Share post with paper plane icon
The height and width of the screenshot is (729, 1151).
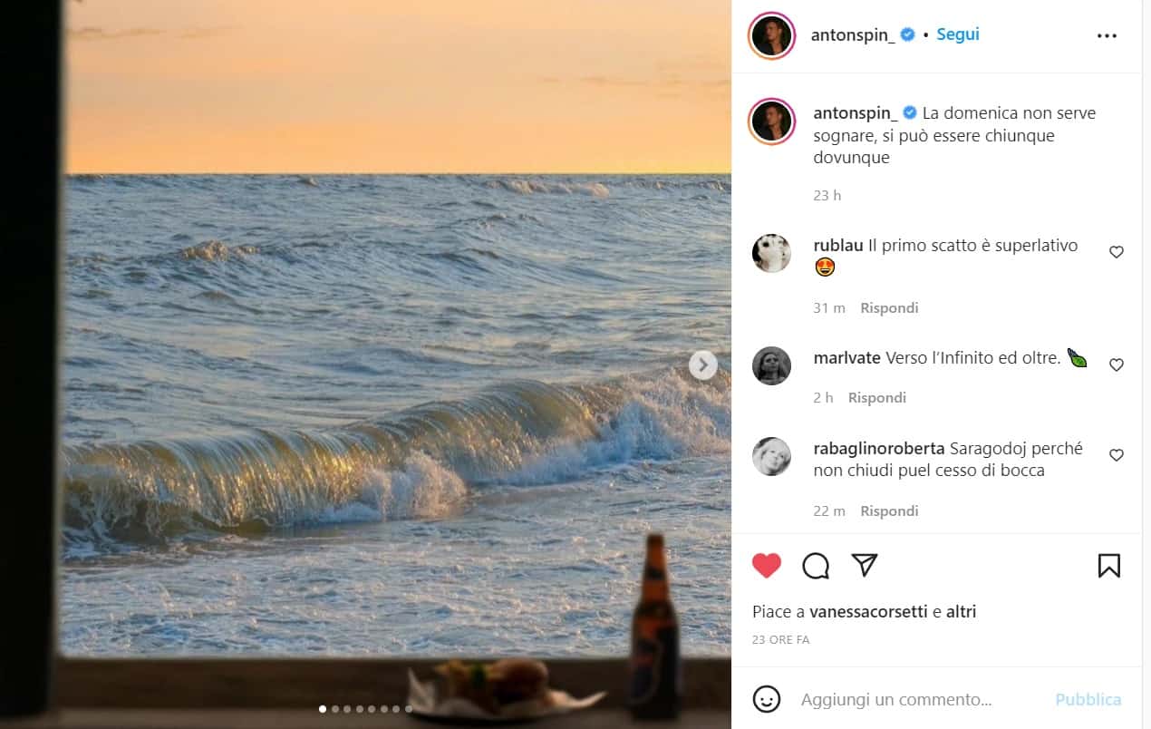865,566
